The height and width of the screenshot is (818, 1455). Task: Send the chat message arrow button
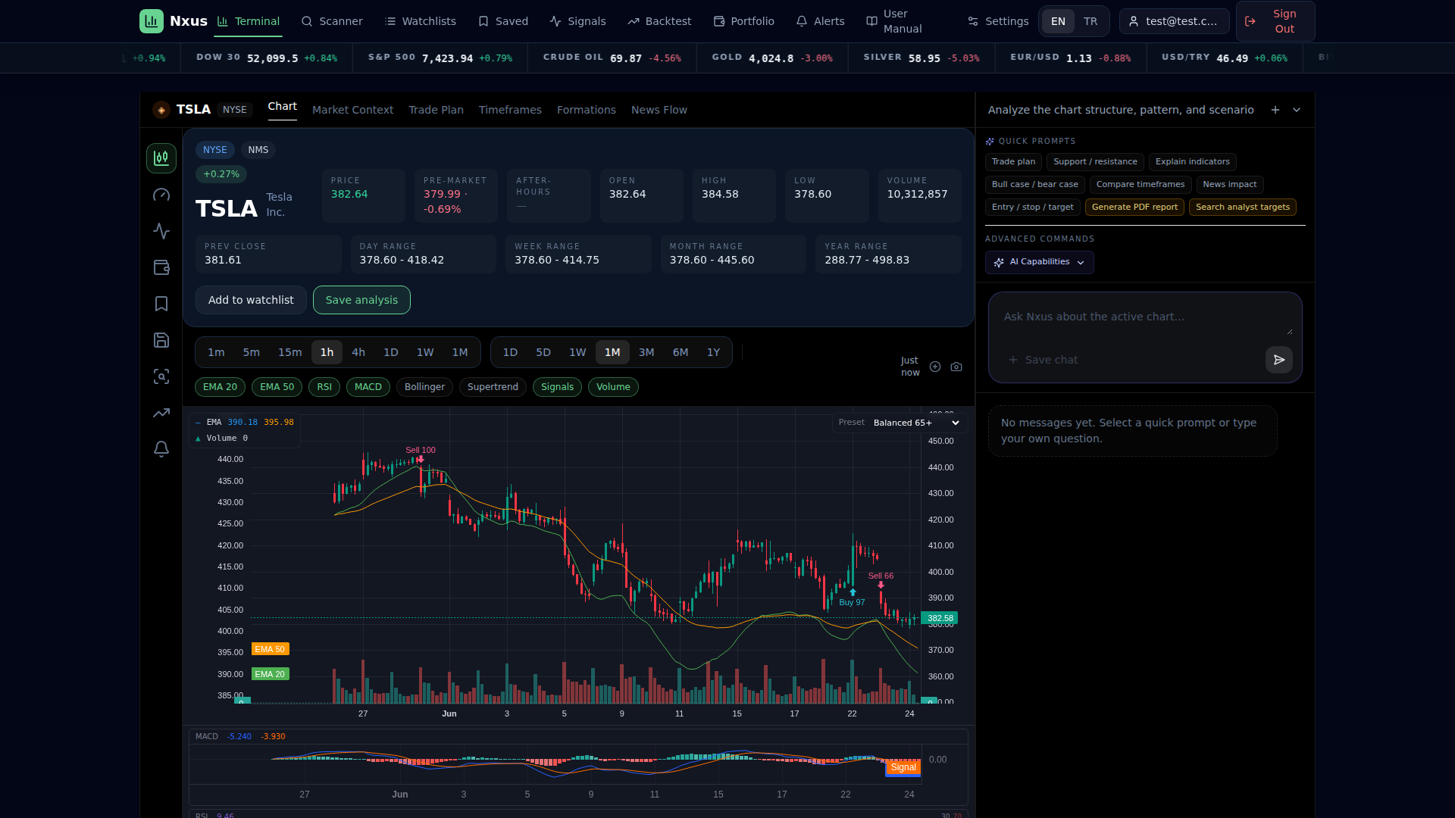(x=1279, y=360)
